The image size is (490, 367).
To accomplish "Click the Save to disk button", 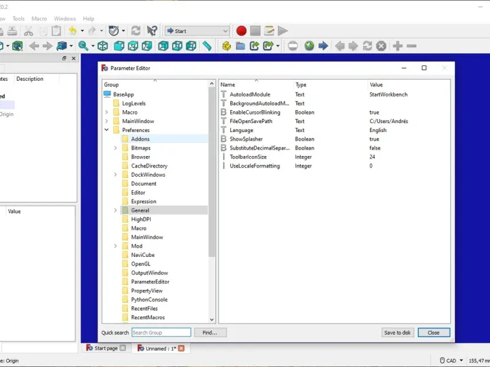I will (398, 333).
